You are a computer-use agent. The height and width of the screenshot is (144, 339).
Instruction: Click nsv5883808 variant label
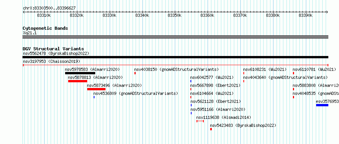(x=316, y=85)
